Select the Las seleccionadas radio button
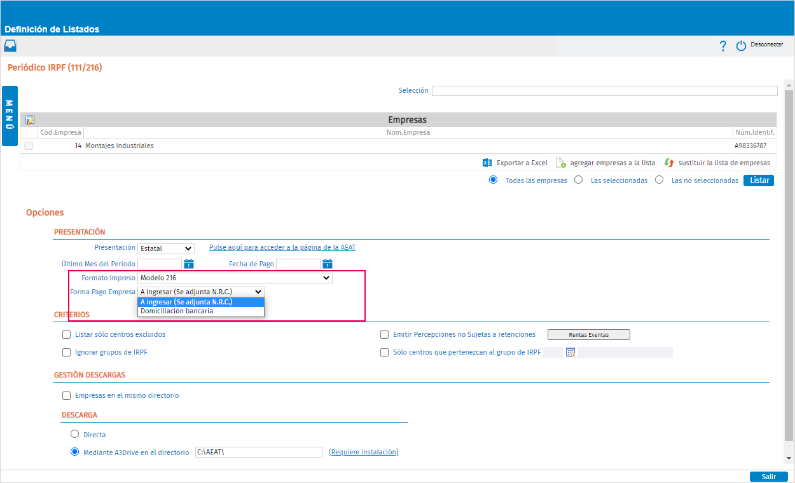 [579, 180]
